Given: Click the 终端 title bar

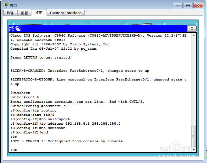Looking at the screenshot, I should coord(98,28).
